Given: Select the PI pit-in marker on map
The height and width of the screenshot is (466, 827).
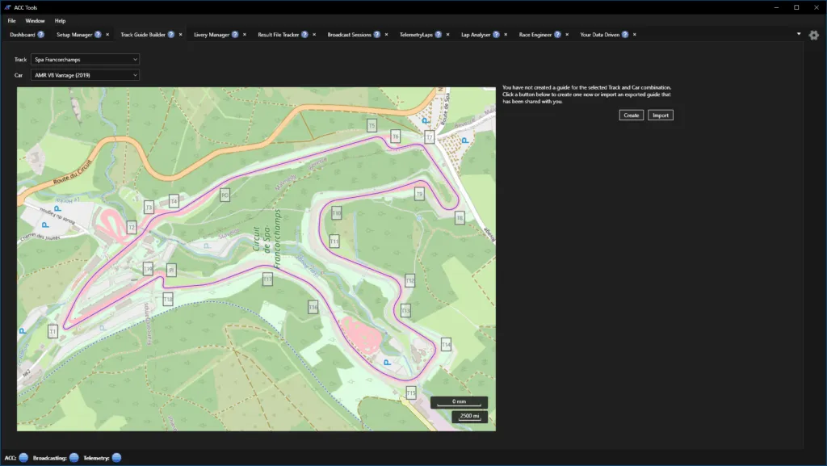Looking at the screenshot, I should (x=171, y=271).
